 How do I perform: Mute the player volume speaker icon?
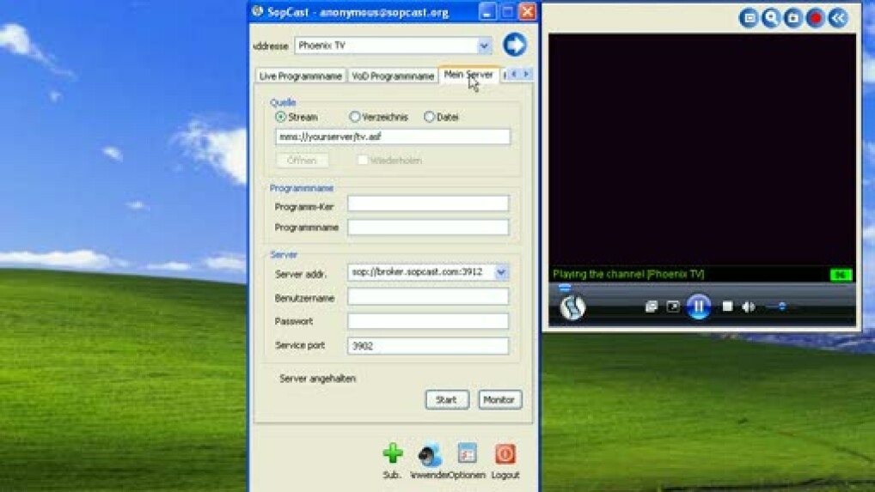[749, 307]
